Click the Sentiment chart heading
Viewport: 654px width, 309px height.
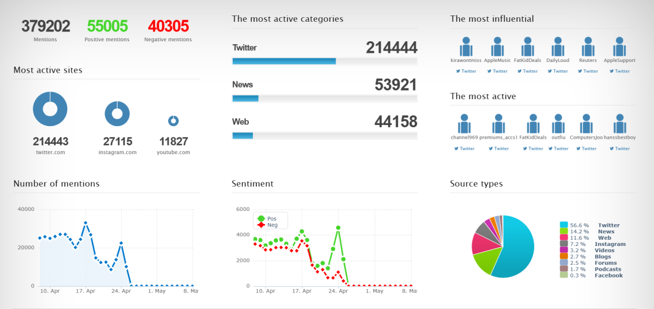(252, 183)
